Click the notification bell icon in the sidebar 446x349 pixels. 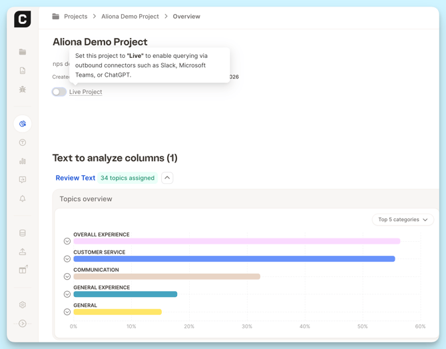pyautogui.click(x=23, y=198)
